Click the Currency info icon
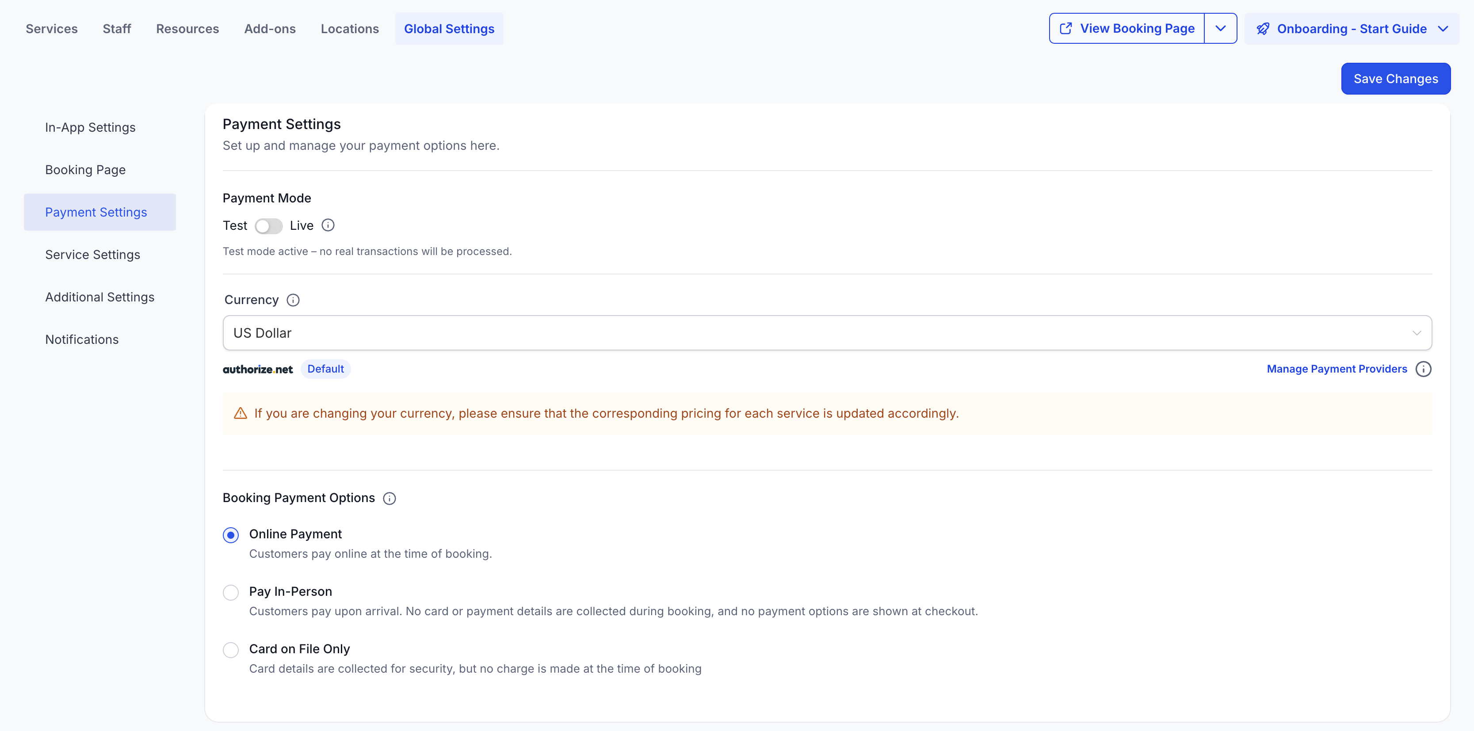Screen dimensions: 1474x731 293,300
